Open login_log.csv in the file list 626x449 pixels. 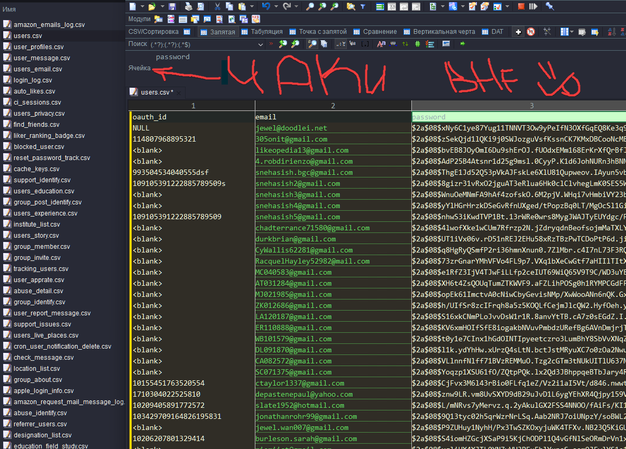coord(33,80)
